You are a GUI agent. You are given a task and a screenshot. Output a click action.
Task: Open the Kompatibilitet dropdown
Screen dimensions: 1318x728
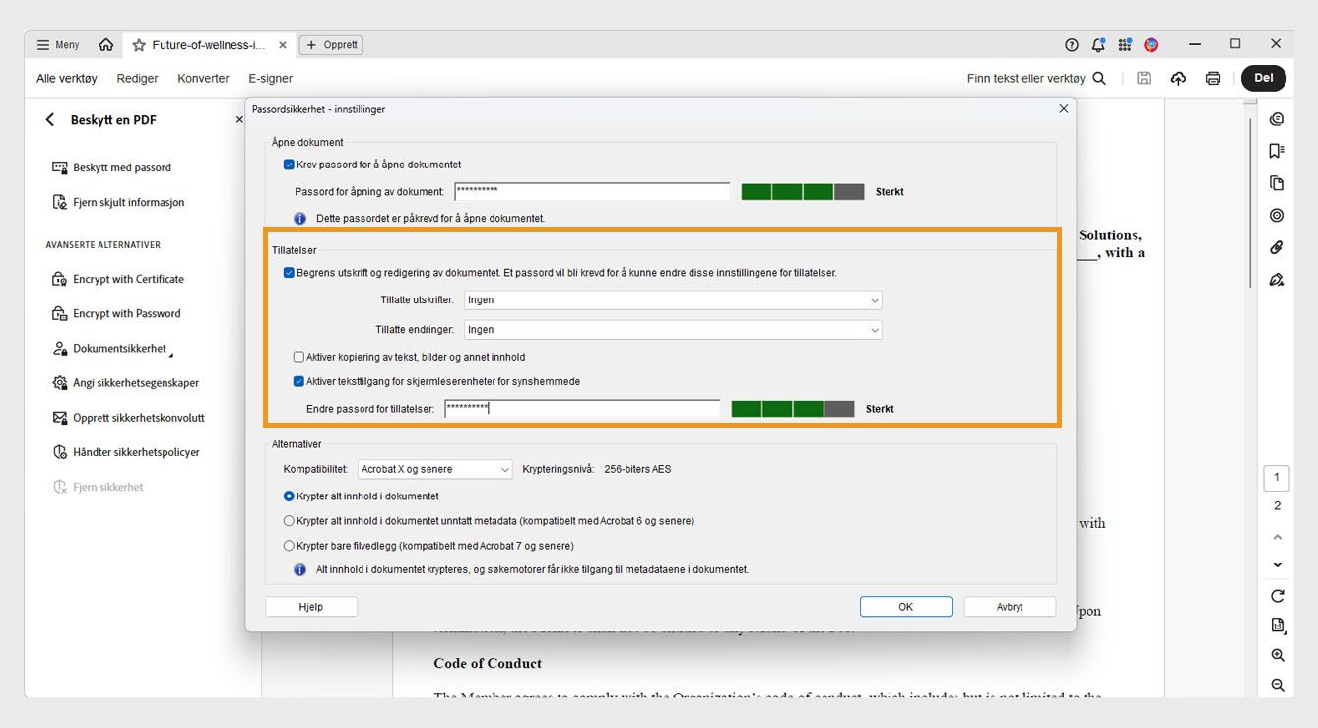pos(434,470)
